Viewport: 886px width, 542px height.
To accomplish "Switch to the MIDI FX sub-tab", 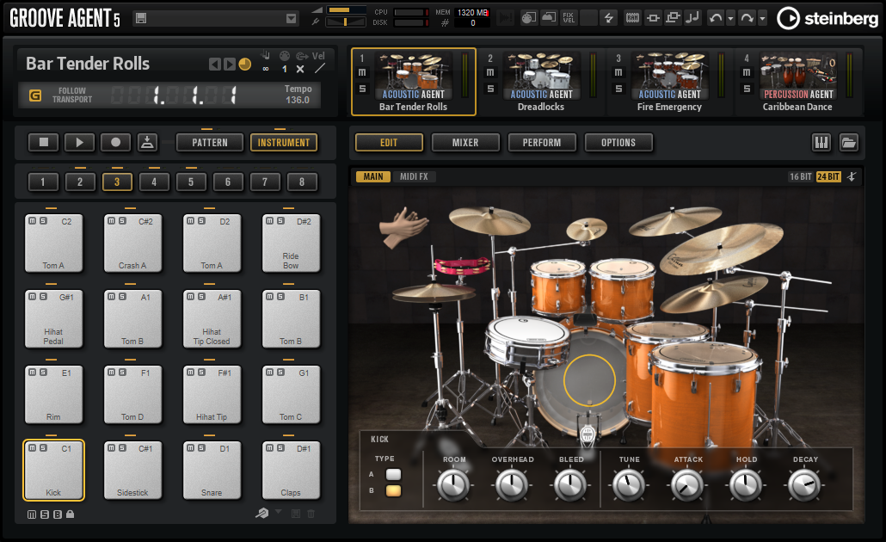I will [x=414, y=177].
